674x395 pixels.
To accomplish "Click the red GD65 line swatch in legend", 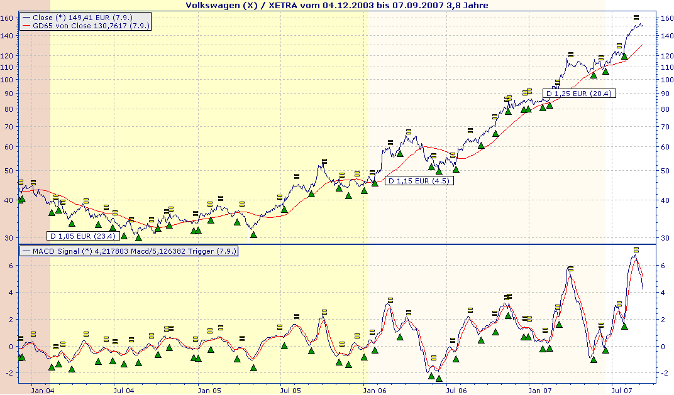I will (x=26, y=26).
